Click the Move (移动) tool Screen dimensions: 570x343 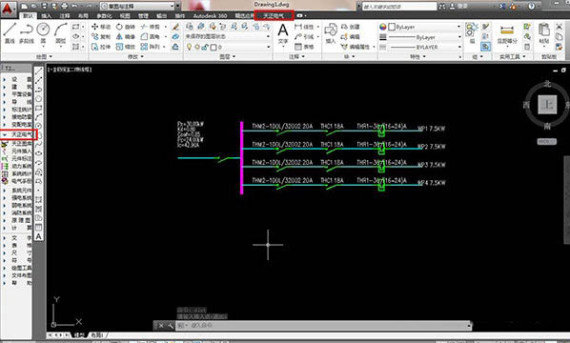[101, 27]
